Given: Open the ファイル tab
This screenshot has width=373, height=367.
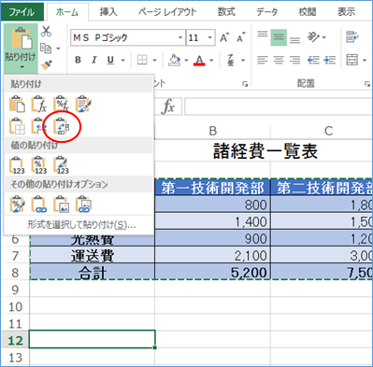Looking at the screenshot, I should pos(22,12).
